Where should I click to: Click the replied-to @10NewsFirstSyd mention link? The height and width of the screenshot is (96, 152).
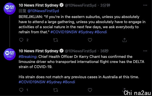click(x=43, y=11)
